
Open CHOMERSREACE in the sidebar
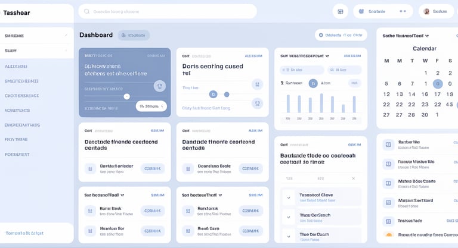[x=22, y=96]
